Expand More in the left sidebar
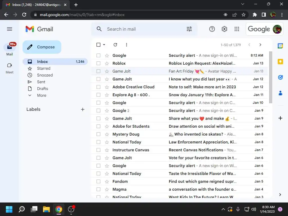Image resolution: width=288 pixels, height=216 pixels. pyautogui.click(x=42, y=95)
